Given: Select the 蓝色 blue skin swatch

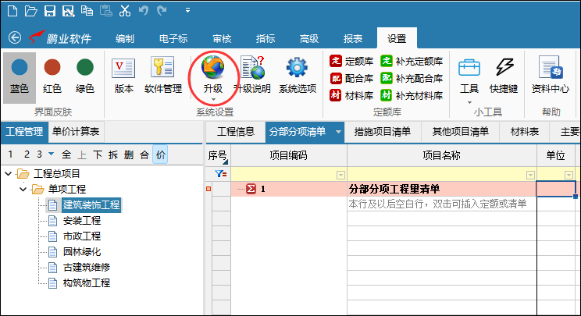Looking at the screenshot, I should pyautogui.click(x=20, y=69).
